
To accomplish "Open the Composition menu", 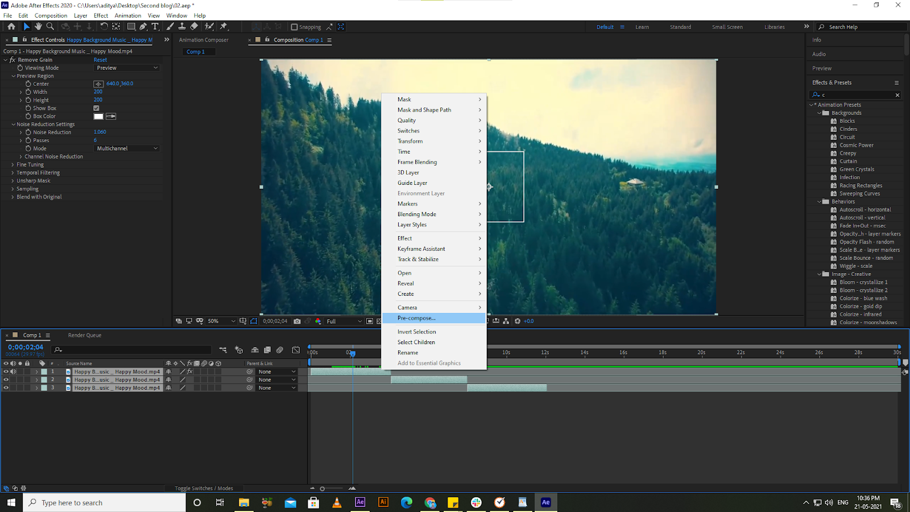I will point(51,15).
